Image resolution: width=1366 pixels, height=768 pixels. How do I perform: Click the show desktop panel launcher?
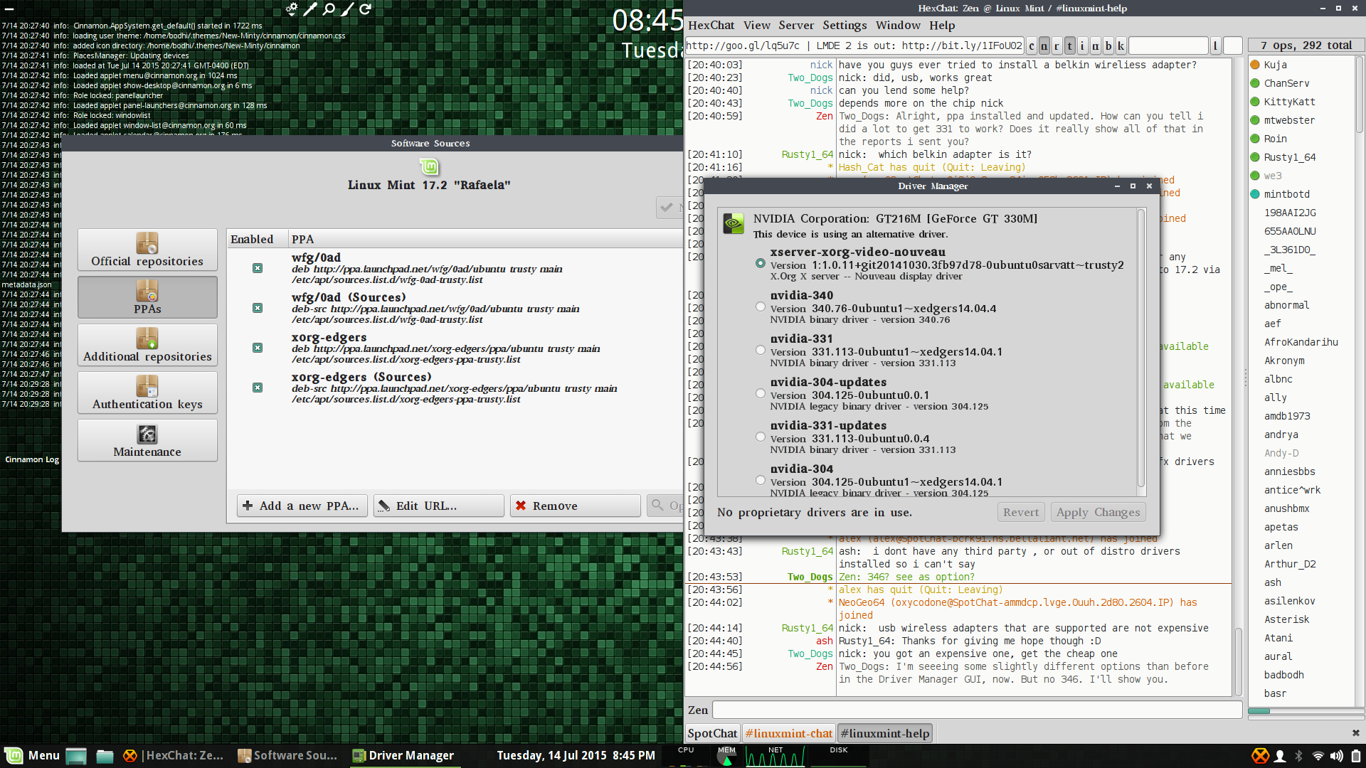76,756
